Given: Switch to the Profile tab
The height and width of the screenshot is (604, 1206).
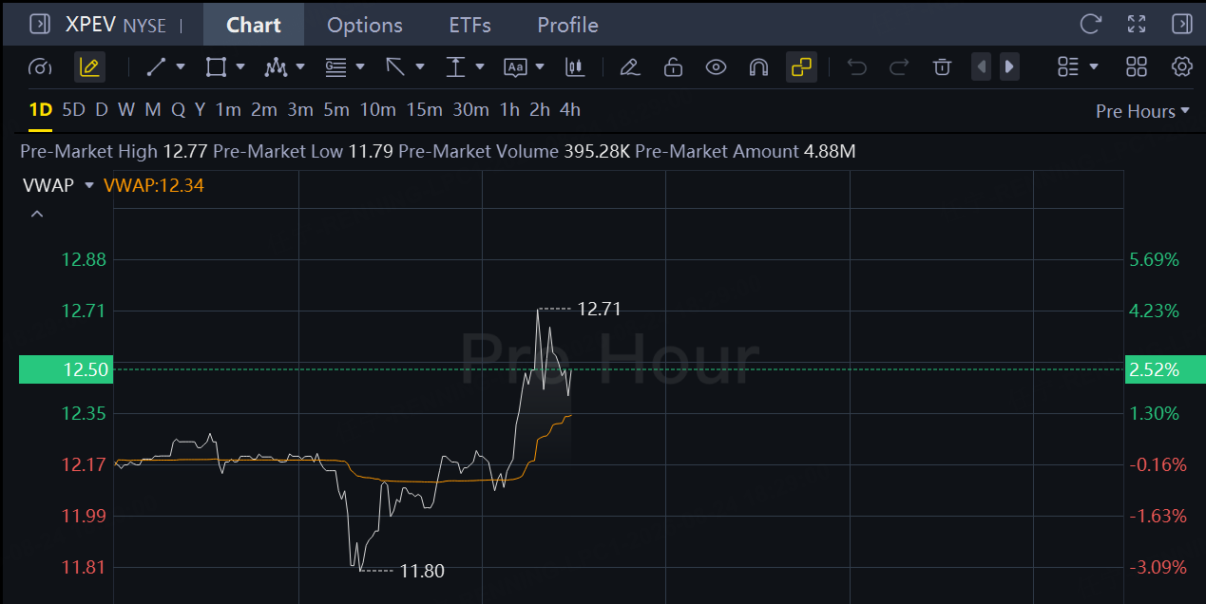Looking at the screenshot, I should (x=568, y=25).
